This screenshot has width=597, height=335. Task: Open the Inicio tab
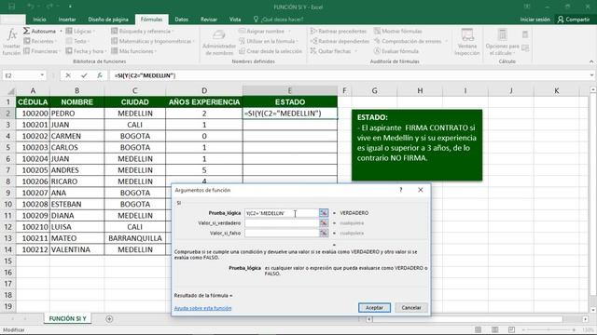point(39,20)
